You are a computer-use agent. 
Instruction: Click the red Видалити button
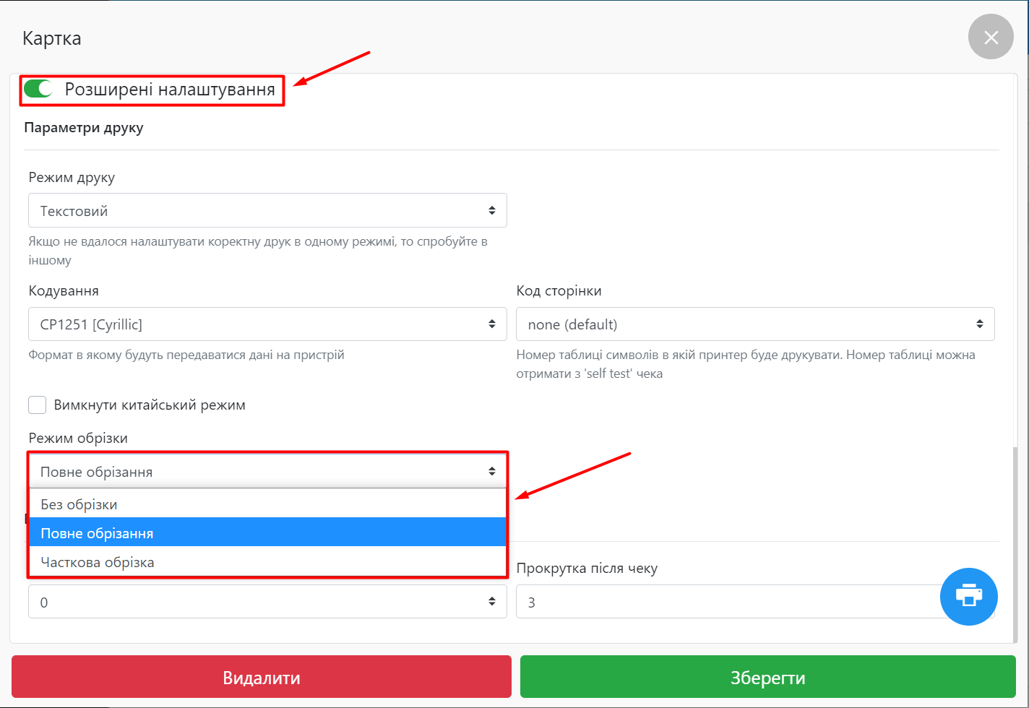point(261,678)
